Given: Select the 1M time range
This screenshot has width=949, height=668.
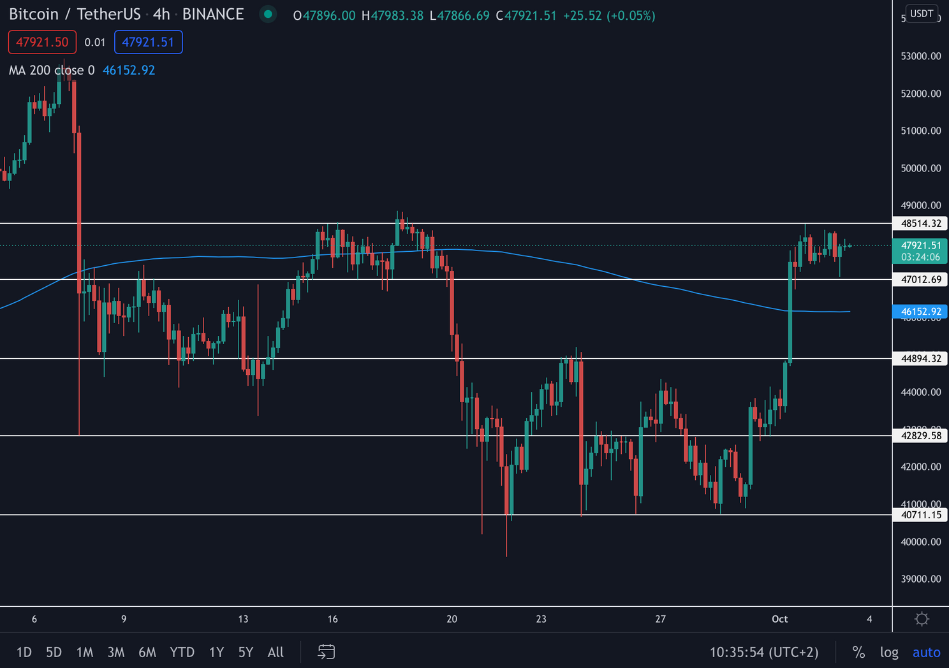Looking at the screenshot, I should click(x=85, y=652).
